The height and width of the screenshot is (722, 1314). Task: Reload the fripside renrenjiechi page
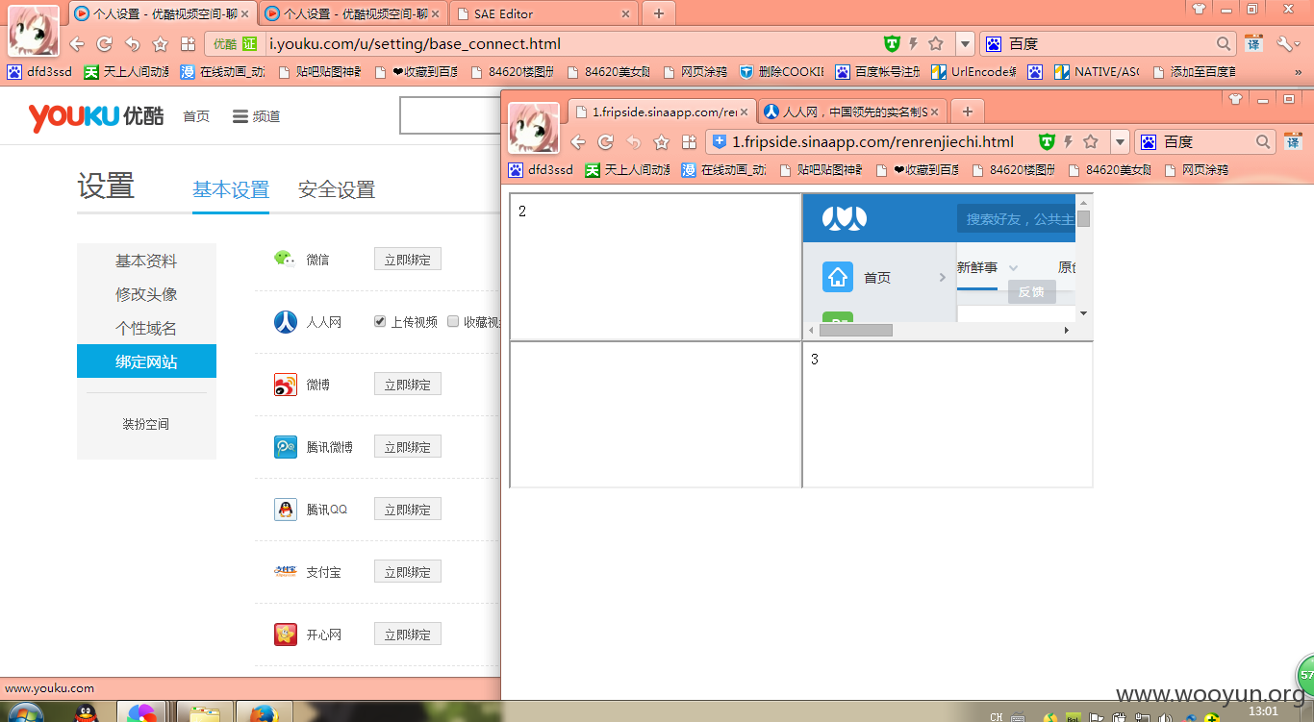(605, 142)
